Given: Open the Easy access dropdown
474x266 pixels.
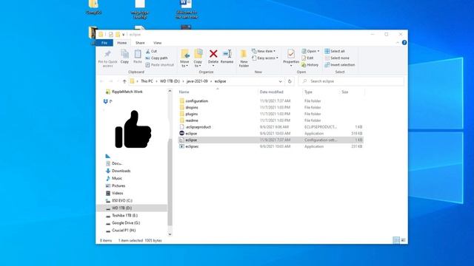Looking at the screenshot, I should [x=265, y=58].
